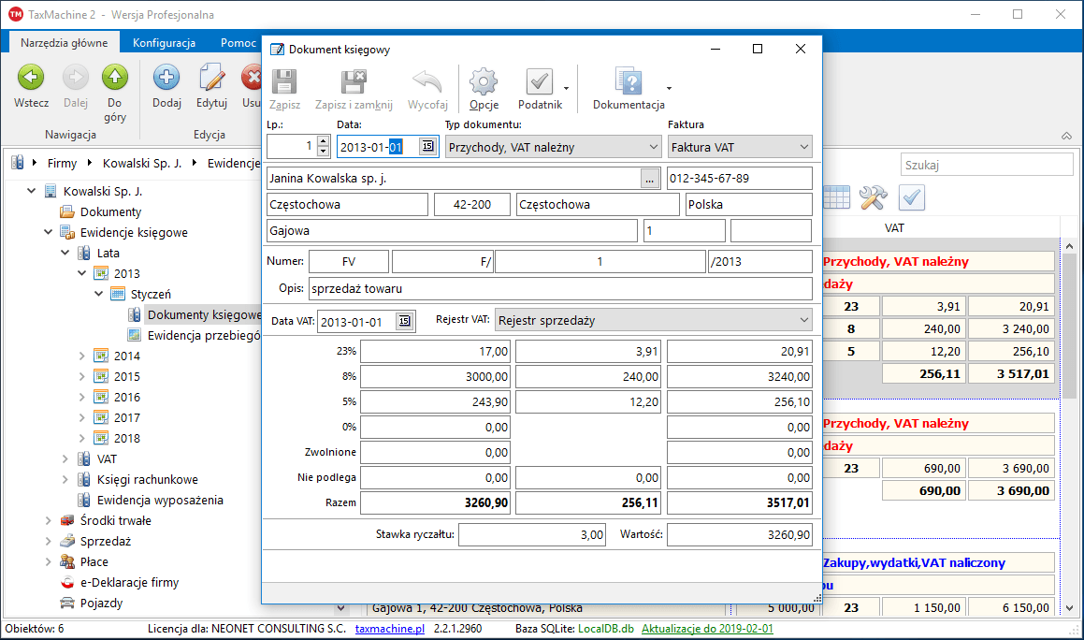1084x640 pixels.
Task: Open the Faktura VAT dropdown
Action: (x=803, y=147)
